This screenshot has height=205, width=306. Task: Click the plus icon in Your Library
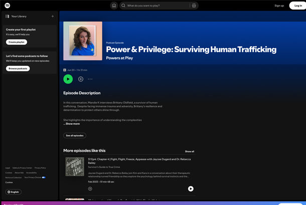tap(53, 16)
